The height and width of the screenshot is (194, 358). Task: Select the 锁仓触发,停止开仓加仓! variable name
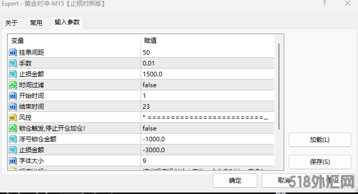pyautogui.click(x=52, y=128)
